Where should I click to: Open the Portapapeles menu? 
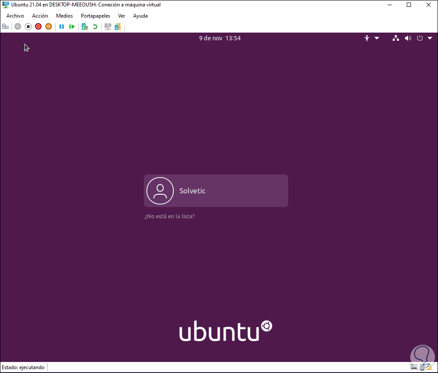[x=95, y=16]
